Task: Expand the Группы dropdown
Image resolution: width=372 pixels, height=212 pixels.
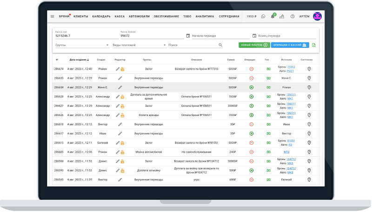Action: (82, 45)
